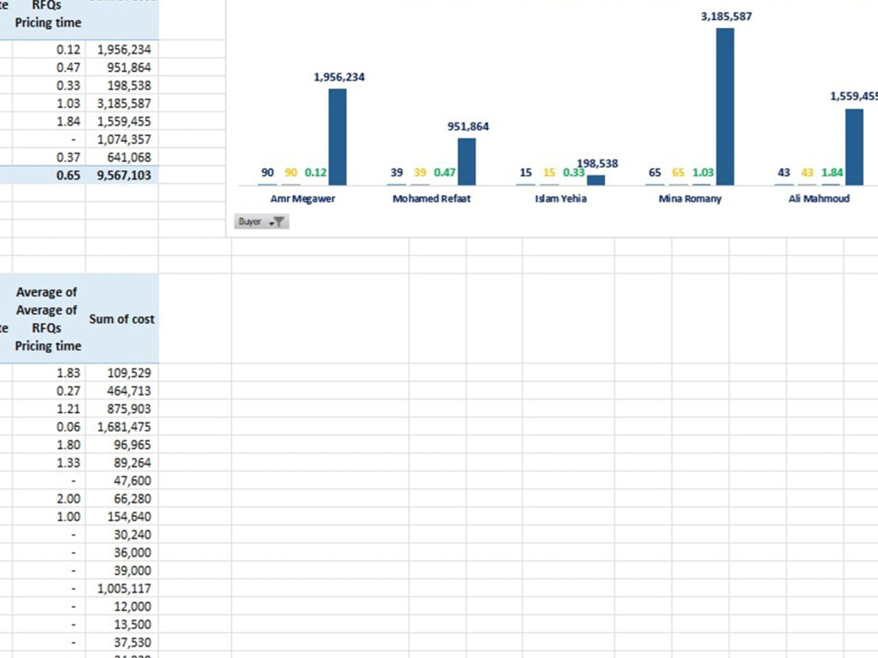Select Mohamed Refaat's cost bar in chart
Viewport: 878px width, 658px height.
[467, 161]
